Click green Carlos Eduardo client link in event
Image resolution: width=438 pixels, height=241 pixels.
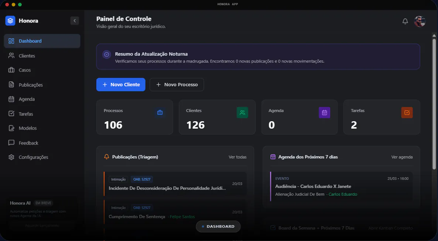(x=343, y=194)
